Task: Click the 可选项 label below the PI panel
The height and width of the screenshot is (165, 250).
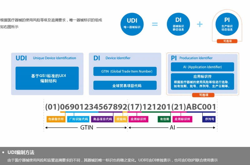Action: pyautogui.click(x=202, y=95)
